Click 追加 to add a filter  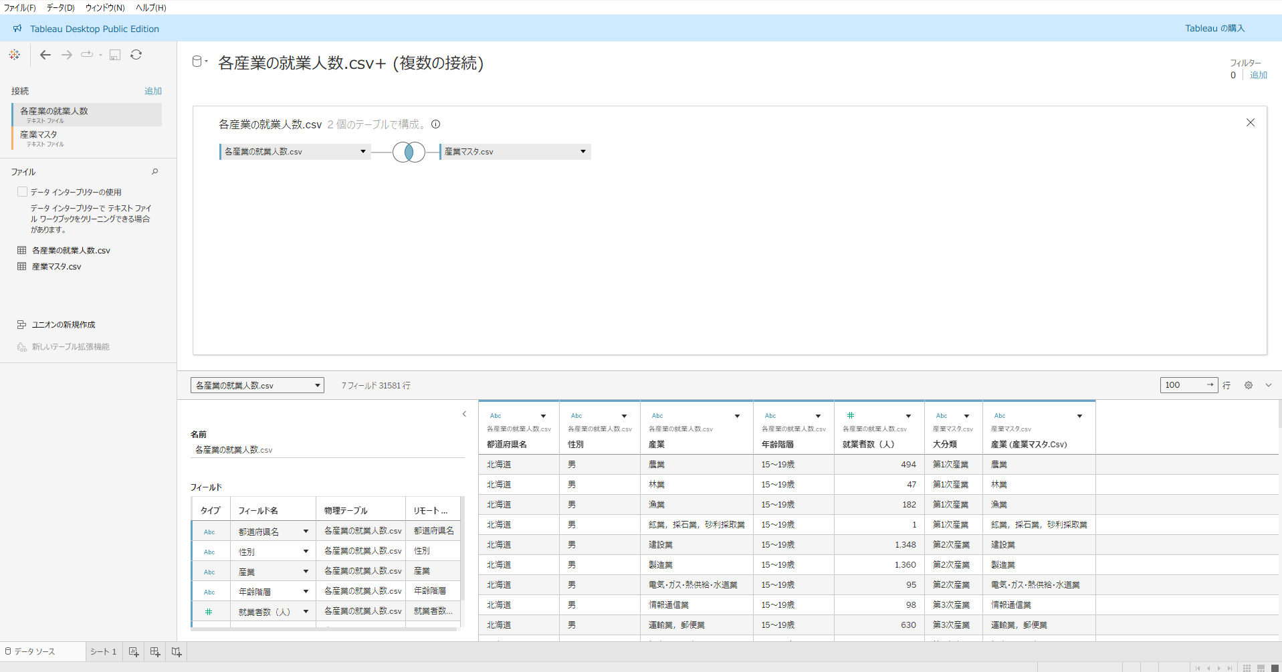point(1259,76)
